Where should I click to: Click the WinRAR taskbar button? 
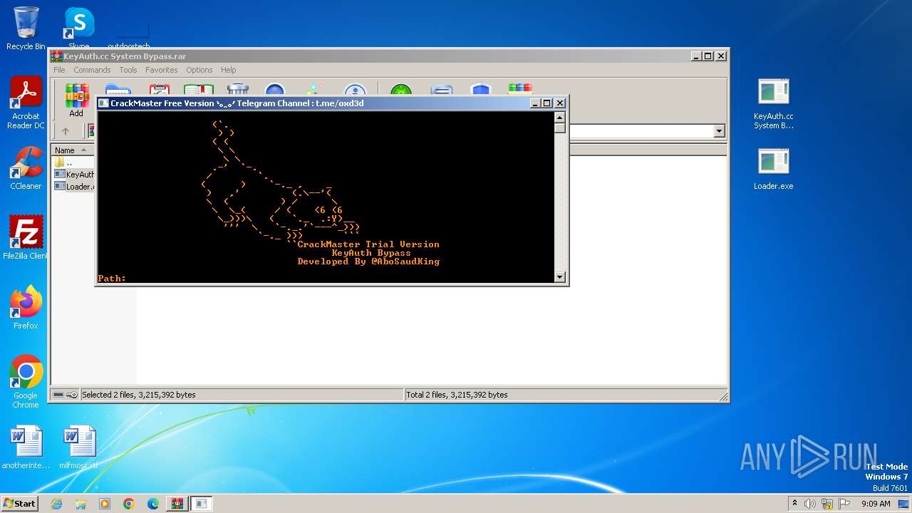tap(177, 504)
